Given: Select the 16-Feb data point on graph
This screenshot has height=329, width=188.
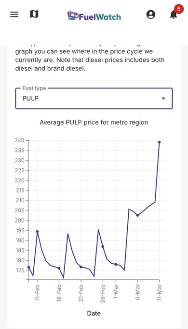Looking at the screenshot, I should tap(59, 269).
